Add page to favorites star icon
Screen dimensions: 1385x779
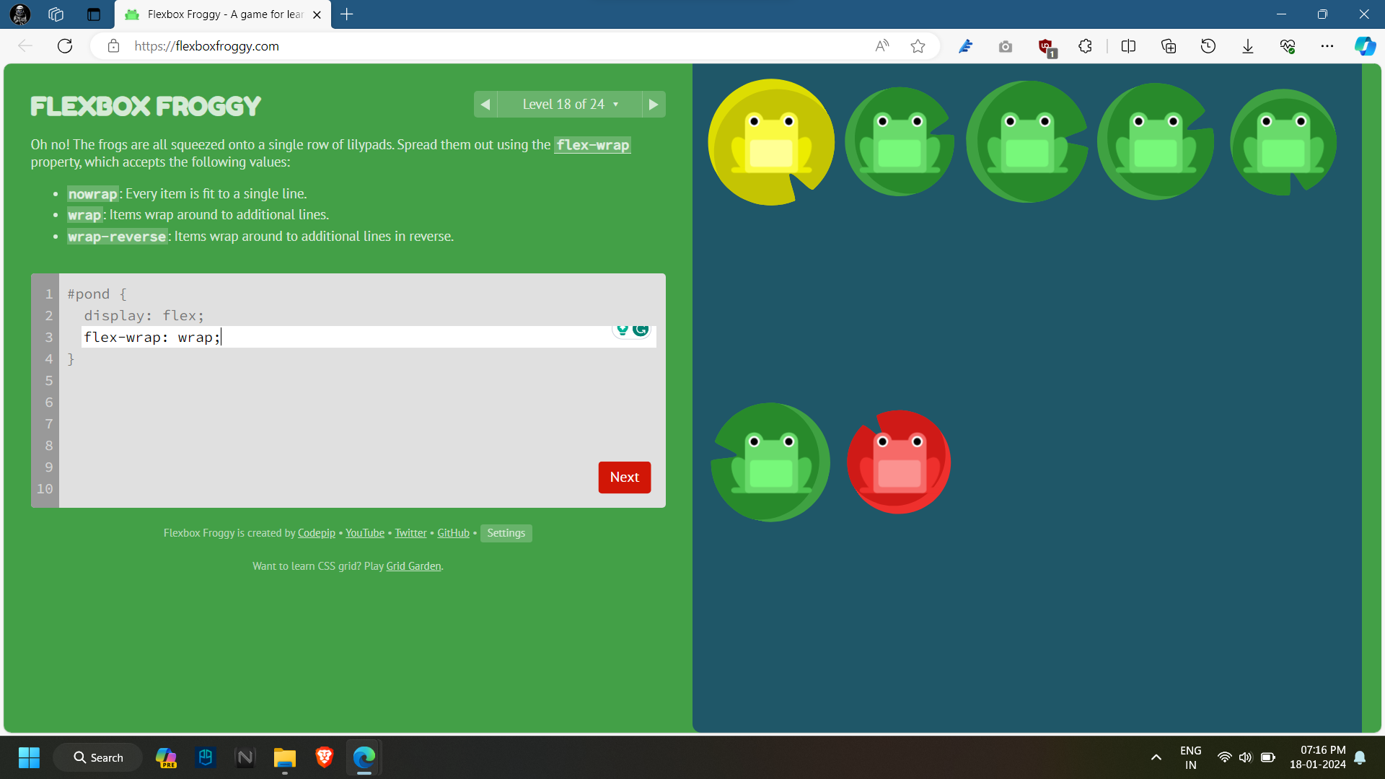pyautogui.click(x=918, y=46)
